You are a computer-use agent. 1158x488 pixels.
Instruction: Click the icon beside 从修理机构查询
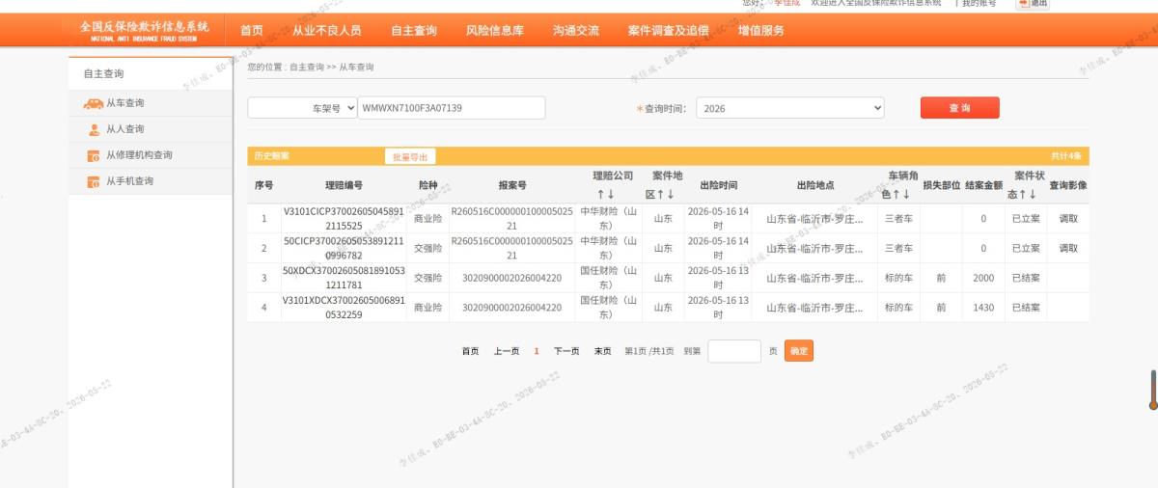tap(94, 155)
